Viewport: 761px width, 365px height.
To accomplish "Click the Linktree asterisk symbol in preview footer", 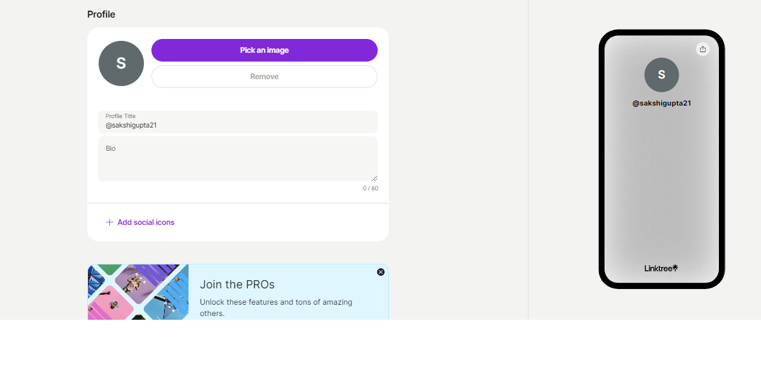I will [676, 268].
